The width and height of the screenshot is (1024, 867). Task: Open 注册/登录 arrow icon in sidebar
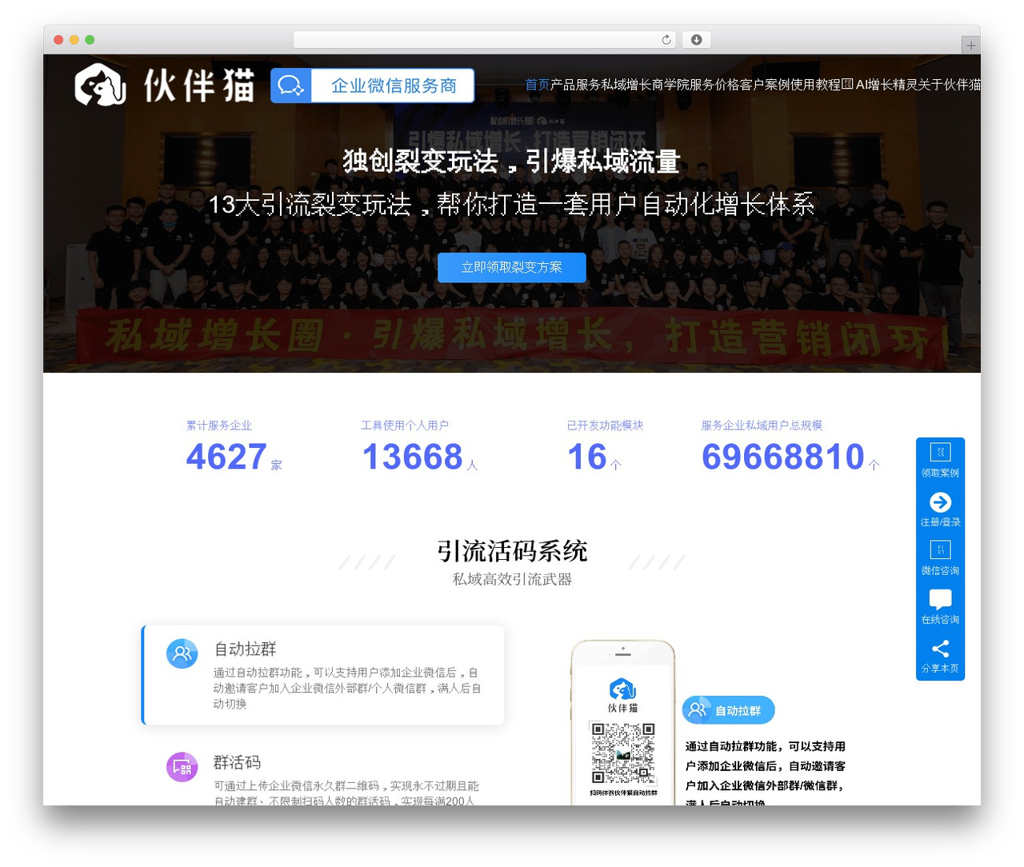940,502
